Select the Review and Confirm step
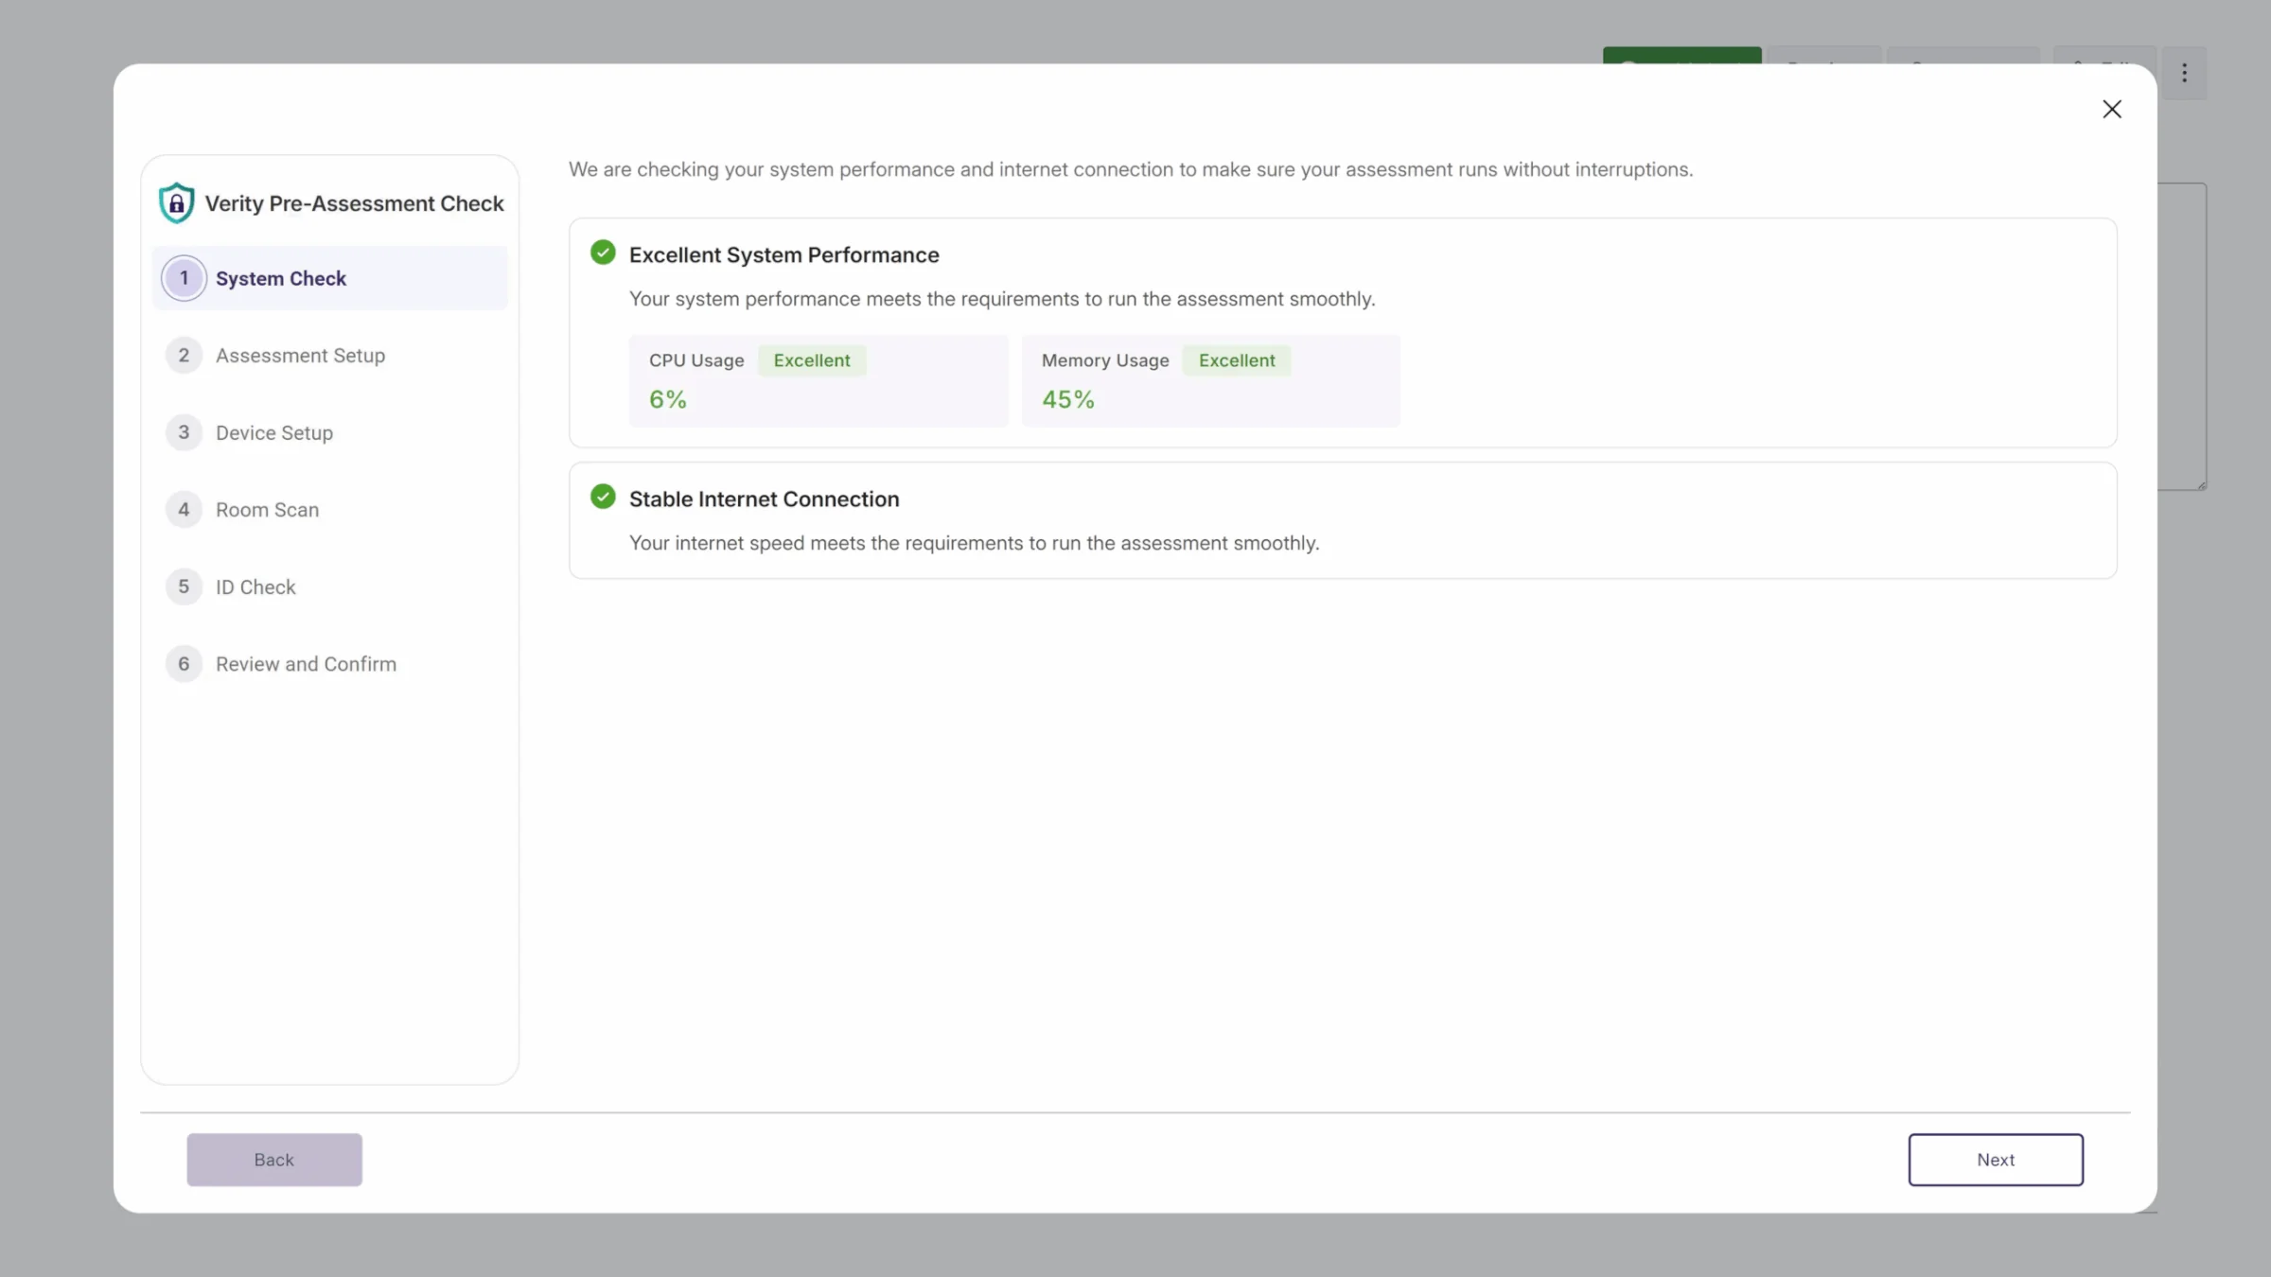This screenshot has height=1277, width=2271. 306,663
